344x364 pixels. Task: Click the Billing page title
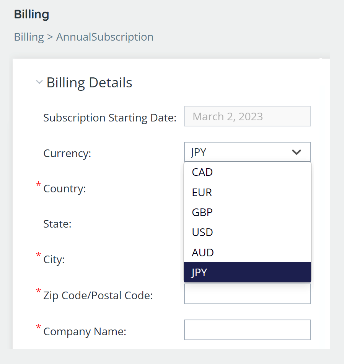pyautogui.click(x=31, y=15)
